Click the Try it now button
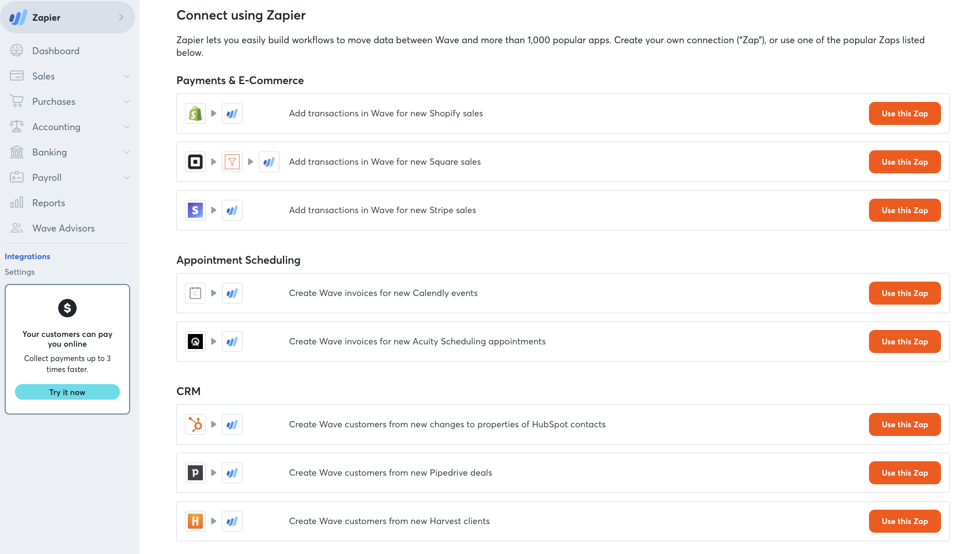 [x=67, y=392]
